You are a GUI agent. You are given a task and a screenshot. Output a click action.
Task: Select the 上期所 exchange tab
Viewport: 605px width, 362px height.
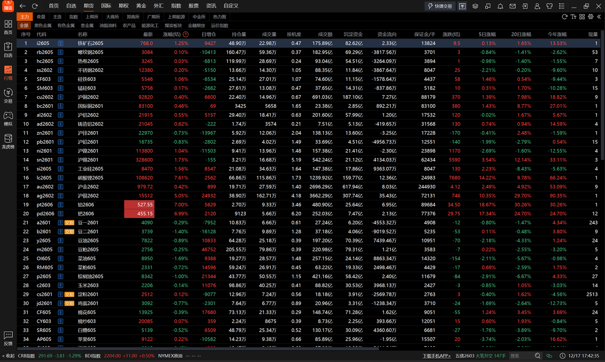tap(92, 17)
